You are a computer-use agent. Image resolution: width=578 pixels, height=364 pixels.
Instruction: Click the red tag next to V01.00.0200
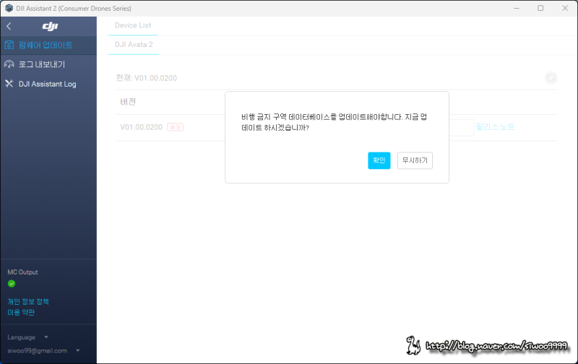pyautogui.click(x=175, y=127)
